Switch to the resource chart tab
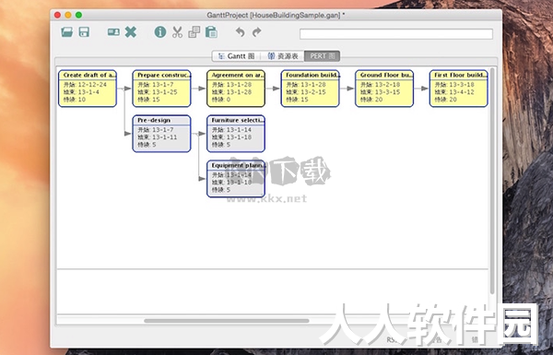The height and width of the screenshot is (355, 553). (x=283, y=56)
